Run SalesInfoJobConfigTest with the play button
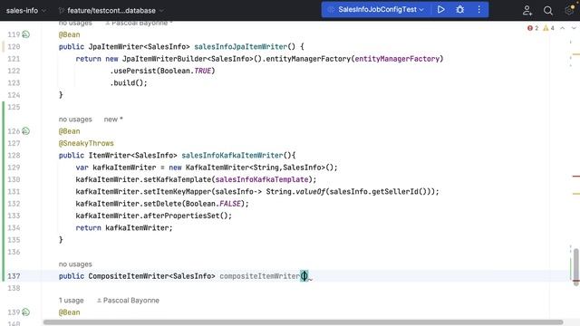580x326 pixels. tap(441, 10)
